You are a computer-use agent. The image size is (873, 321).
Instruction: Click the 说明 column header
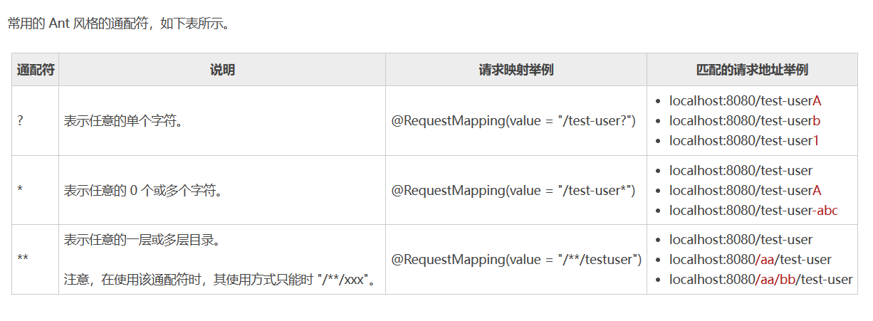[222, 70]
